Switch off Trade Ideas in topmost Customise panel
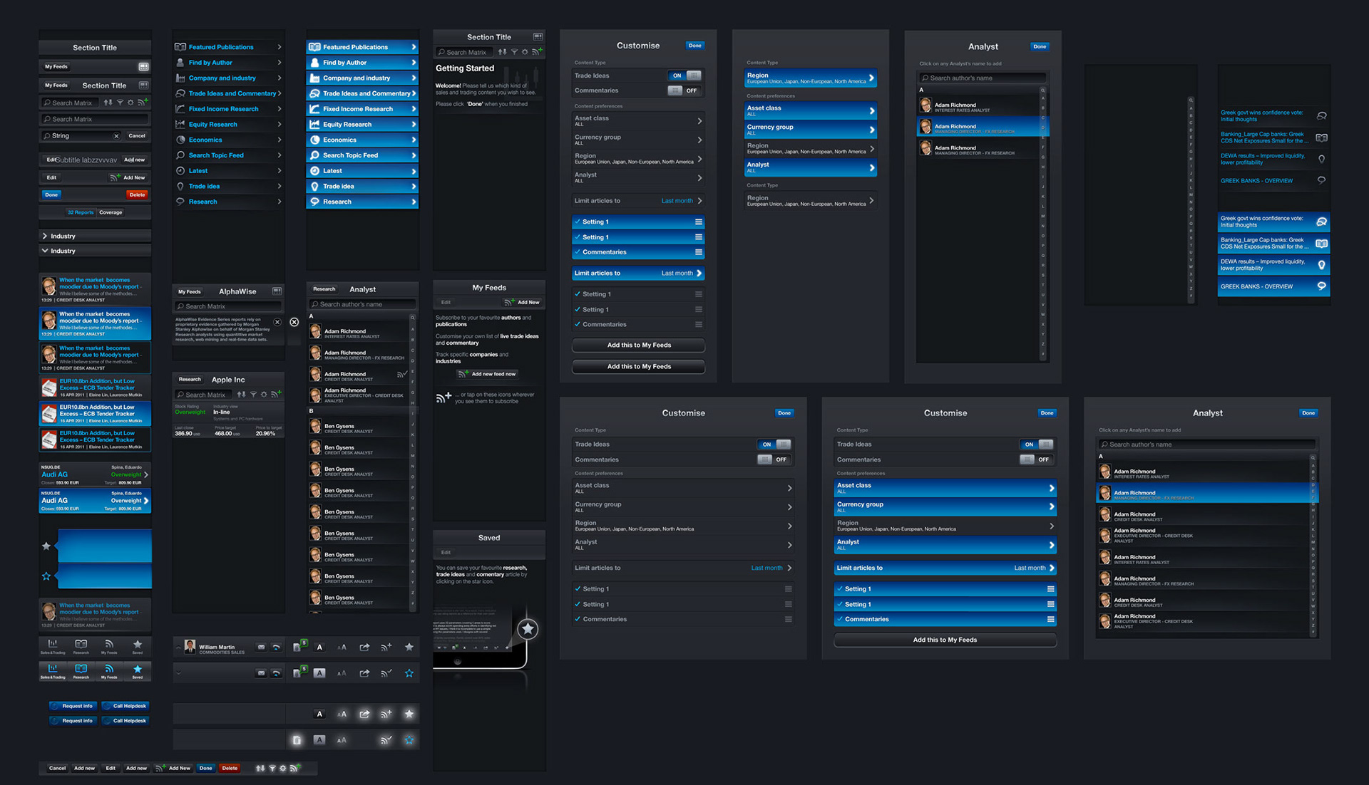 click(x=685, y=76)
